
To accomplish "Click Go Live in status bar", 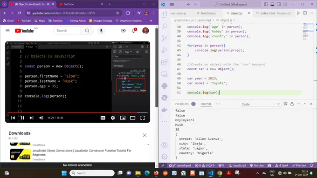I will point(256,165).
